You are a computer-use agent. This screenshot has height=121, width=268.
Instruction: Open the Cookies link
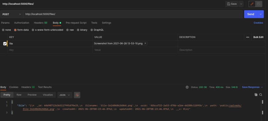pos(258,23)
